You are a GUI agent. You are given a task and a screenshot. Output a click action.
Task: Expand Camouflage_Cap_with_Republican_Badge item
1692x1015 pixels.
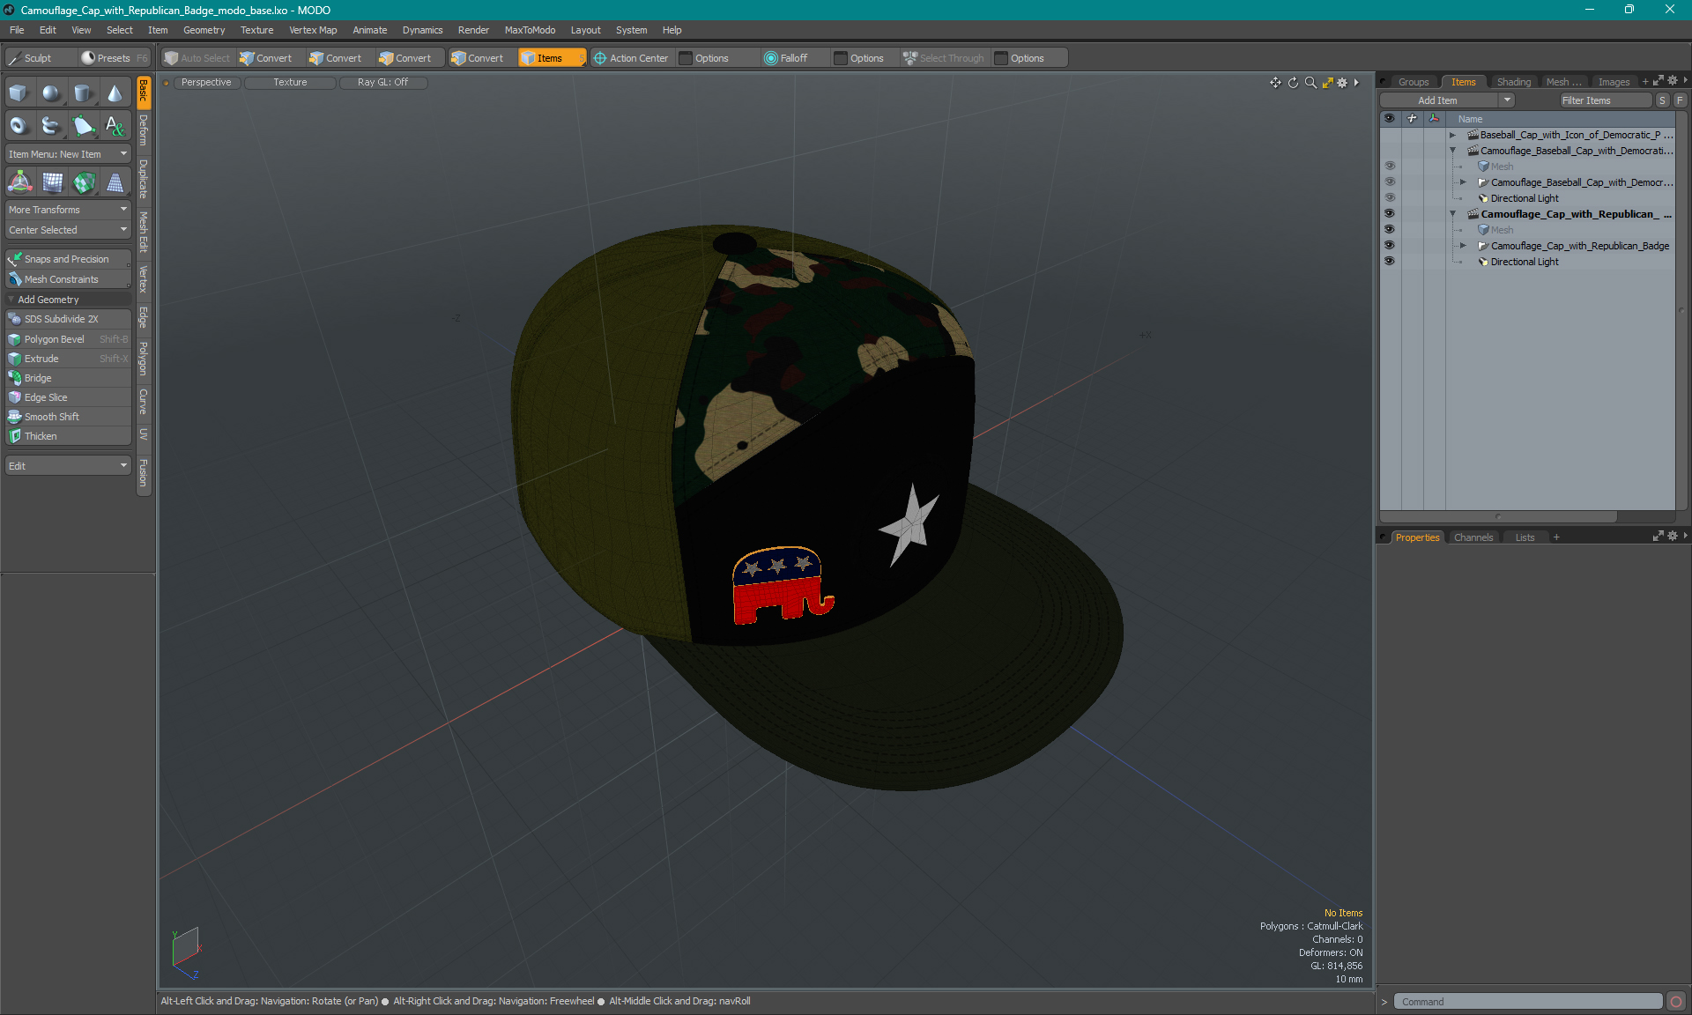pos(1463,246)
